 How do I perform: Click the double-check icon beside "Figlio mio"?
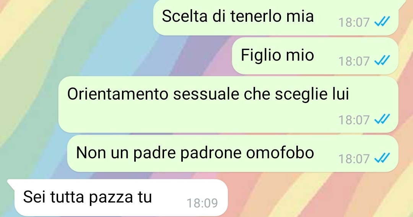pos(382,60)
